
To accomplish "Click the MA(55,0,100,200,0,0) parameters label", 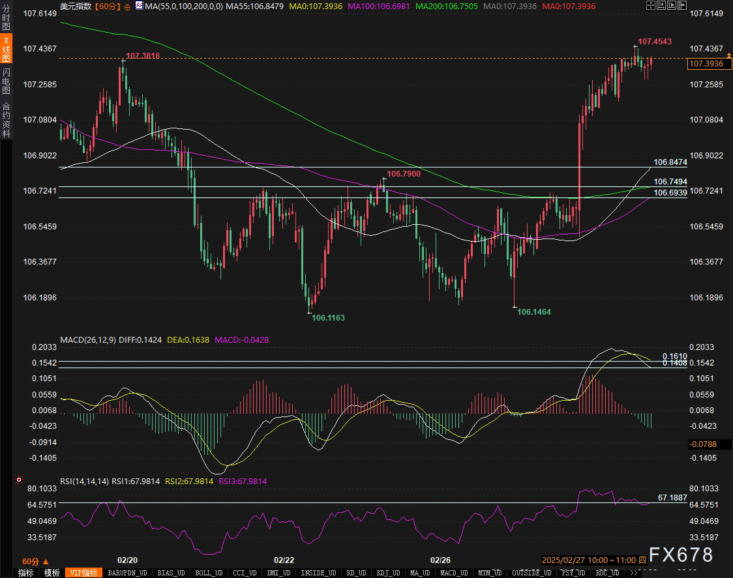I will click(x=182, y=6).
